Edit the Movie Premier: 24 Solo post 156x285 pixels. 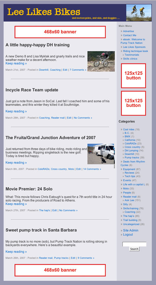tap(55, 210)
